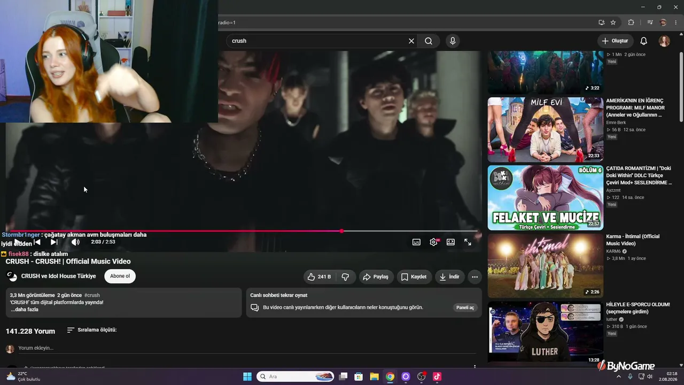
Task: Open weather widget showing 22°C
Action: pos(23,376)
